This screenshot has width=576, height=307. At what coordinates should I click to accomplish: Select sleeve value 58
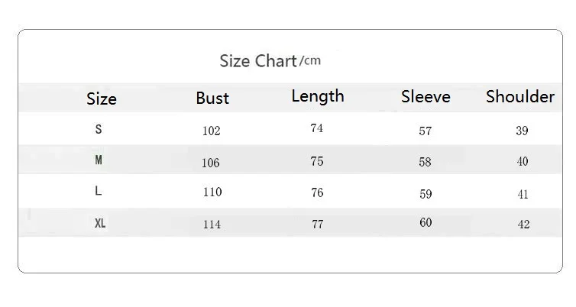426,162
